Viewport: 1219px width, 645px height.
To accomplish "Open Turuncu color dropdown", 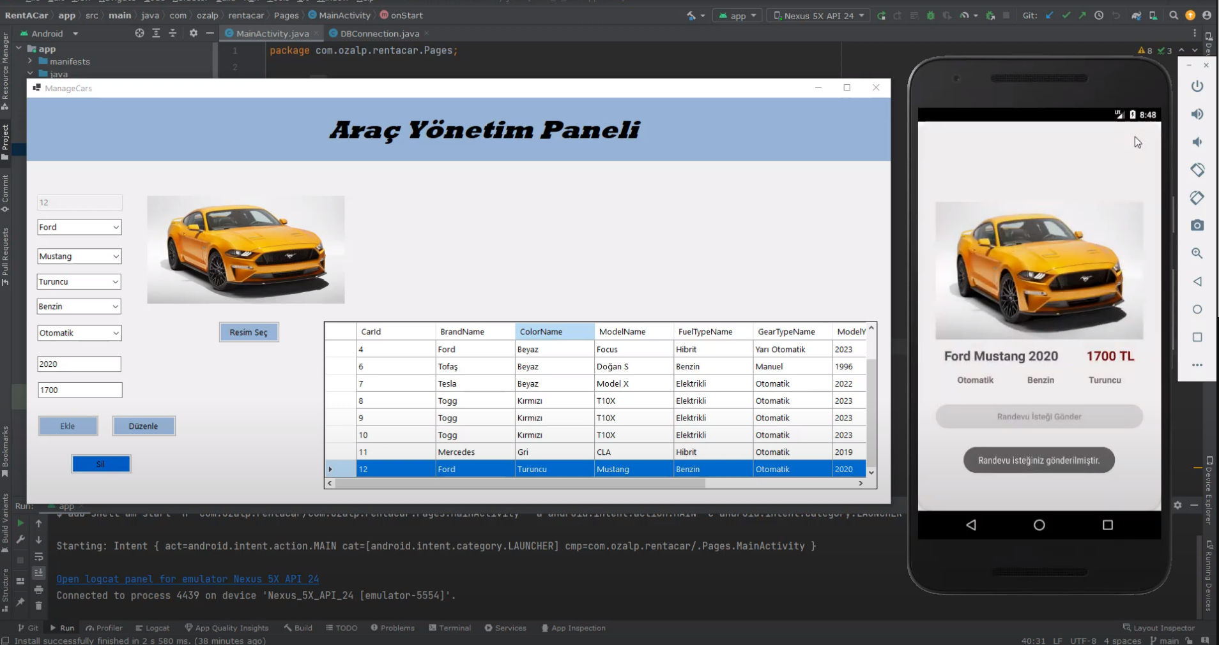I will (x=79, y=281).
